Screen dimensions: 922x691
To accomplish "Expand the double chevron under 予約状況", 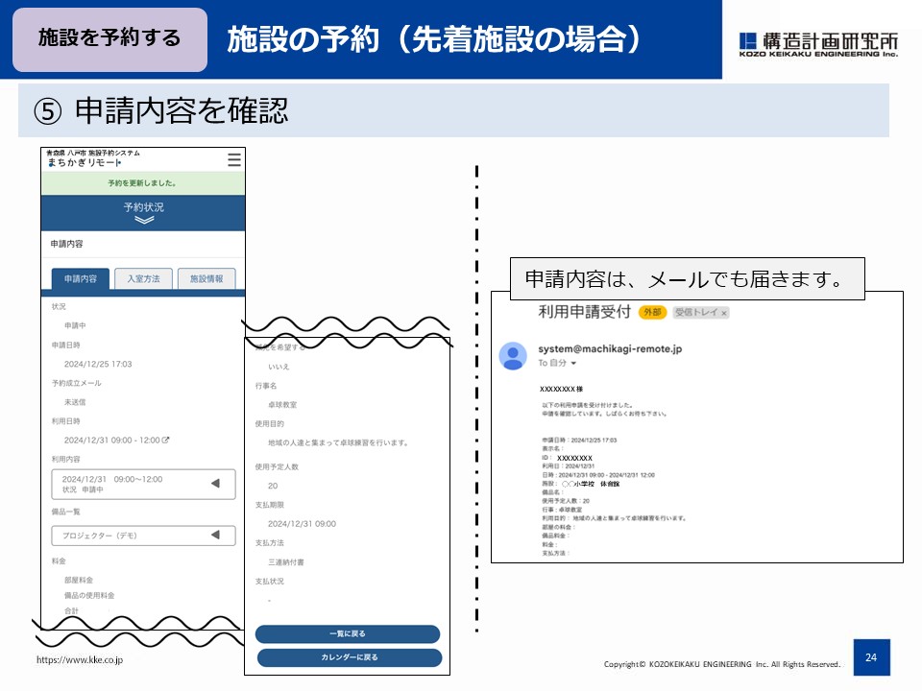I will pyautogui.click(x=142, y=222).
